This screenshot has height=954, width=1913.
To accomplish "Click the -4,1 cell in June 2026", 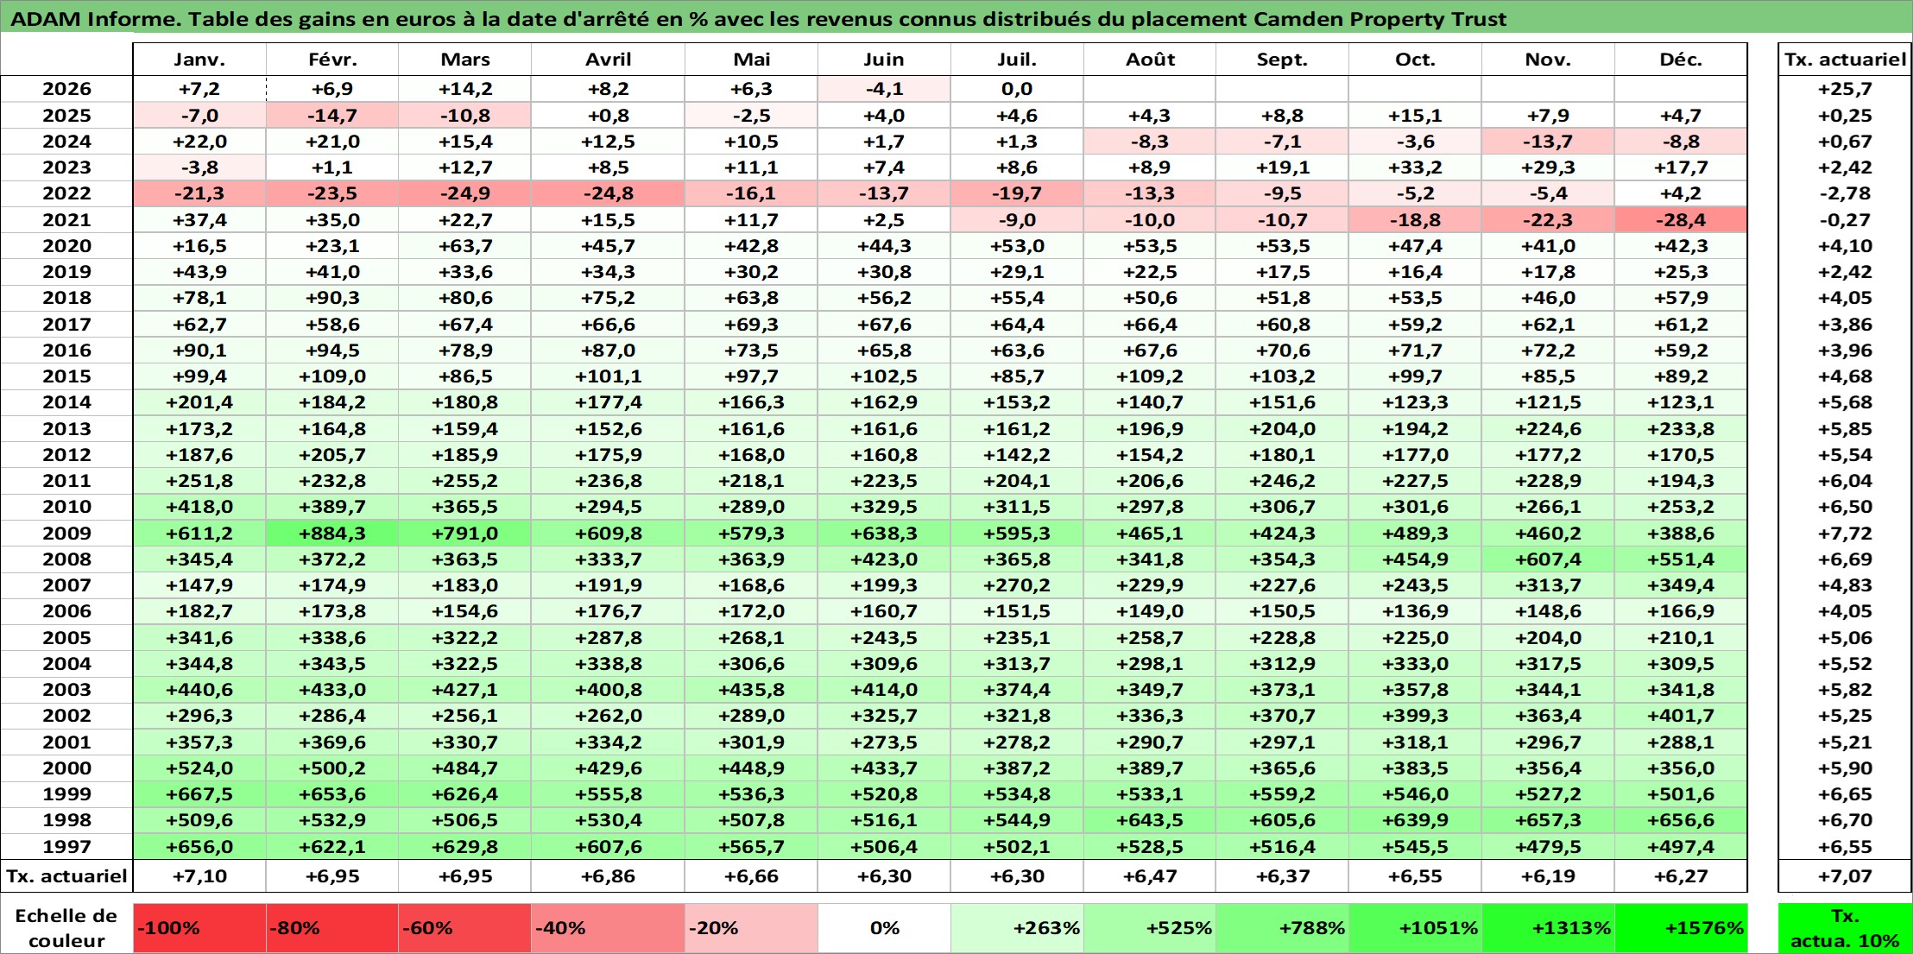I will tap(884, 89).
